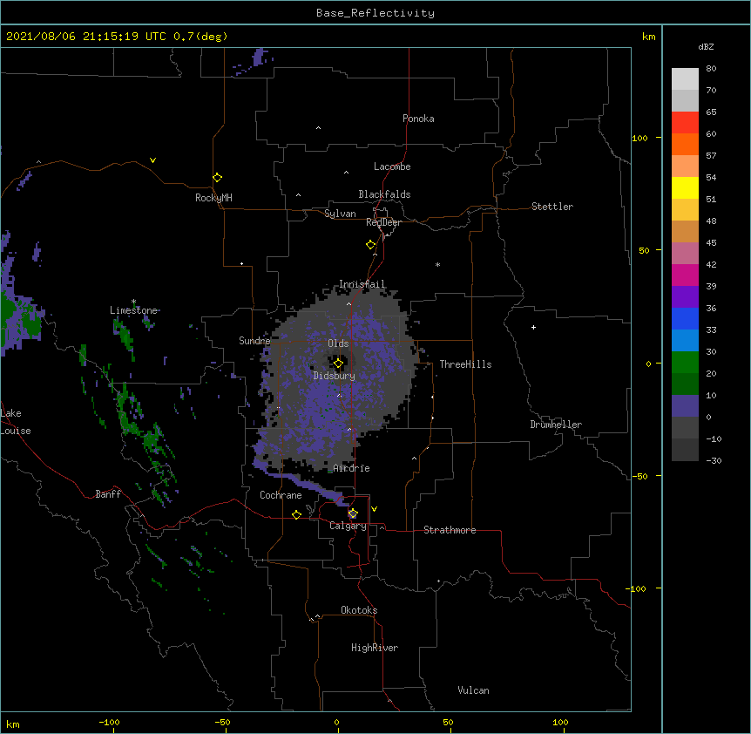Click the Stettler label
This screenshot has height=734, width=751.
tap(552, 207)
